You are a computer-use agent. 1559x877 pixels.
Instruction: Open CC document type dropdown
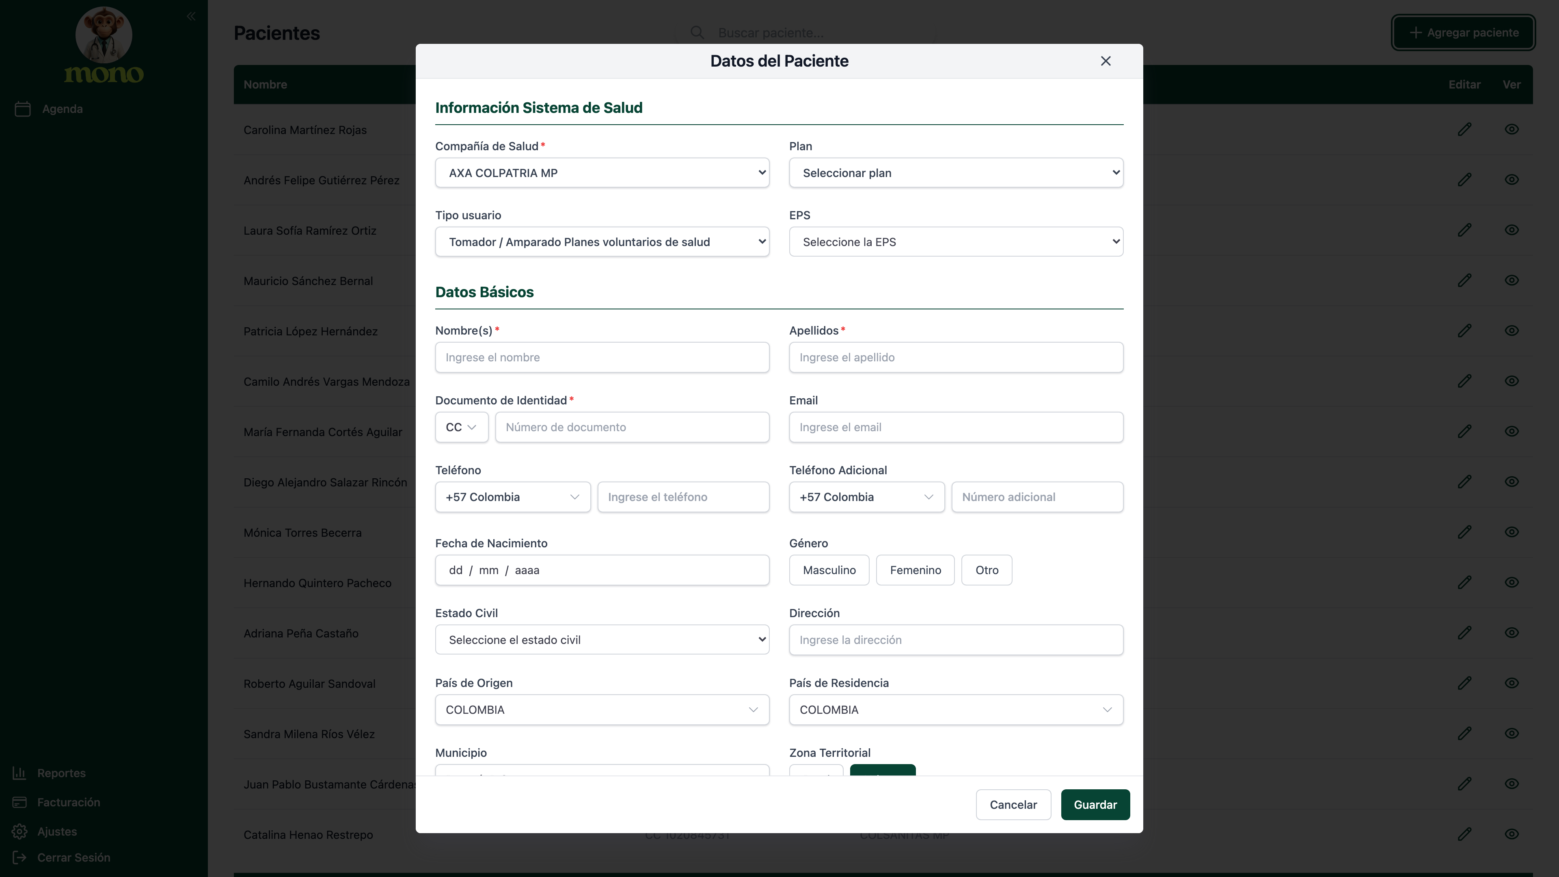(x=462, y=427)
